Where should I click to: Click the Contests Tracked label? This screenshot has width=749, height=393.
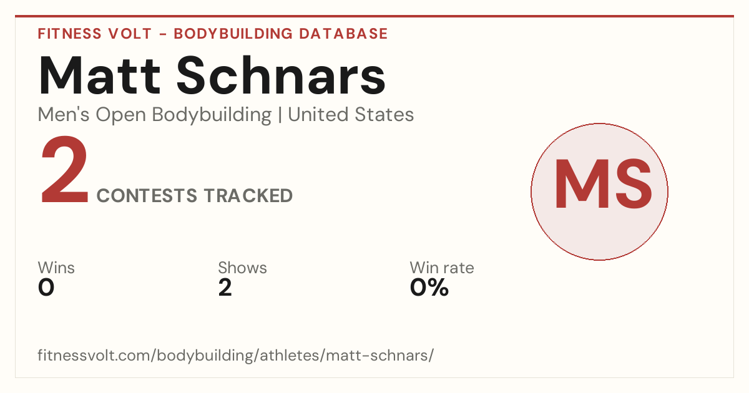[195, 196]
